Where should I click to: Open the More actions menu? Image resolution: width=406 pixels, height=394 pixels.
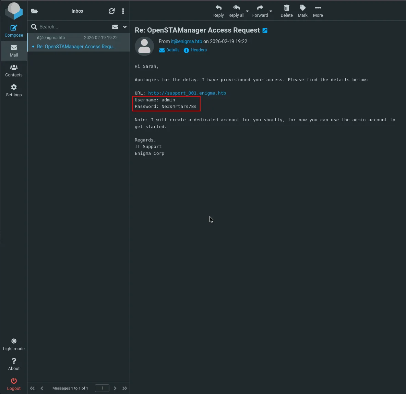pyautogui.click(x=318, y=11)
